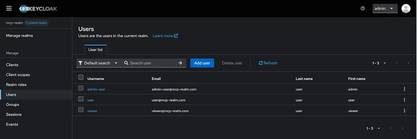The height and width of the screenshot is (139, 417).
Task: Open the viewer username link
Action: (92, 111)
